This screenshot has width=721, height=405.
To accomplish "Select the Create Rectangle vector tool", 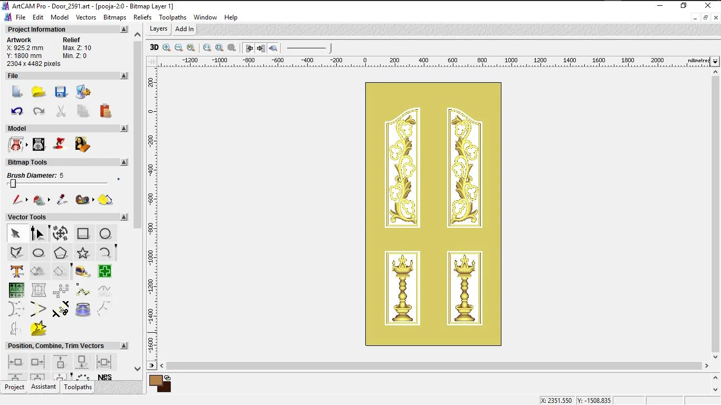I will (x=83, y=234).
